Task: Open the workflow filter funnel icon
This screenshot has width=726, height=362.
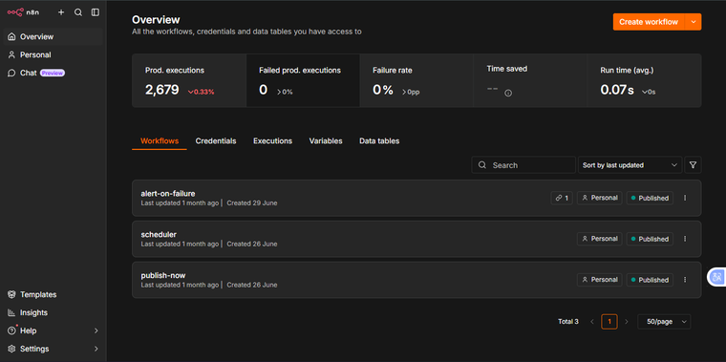Action: [x=693, y=165]
